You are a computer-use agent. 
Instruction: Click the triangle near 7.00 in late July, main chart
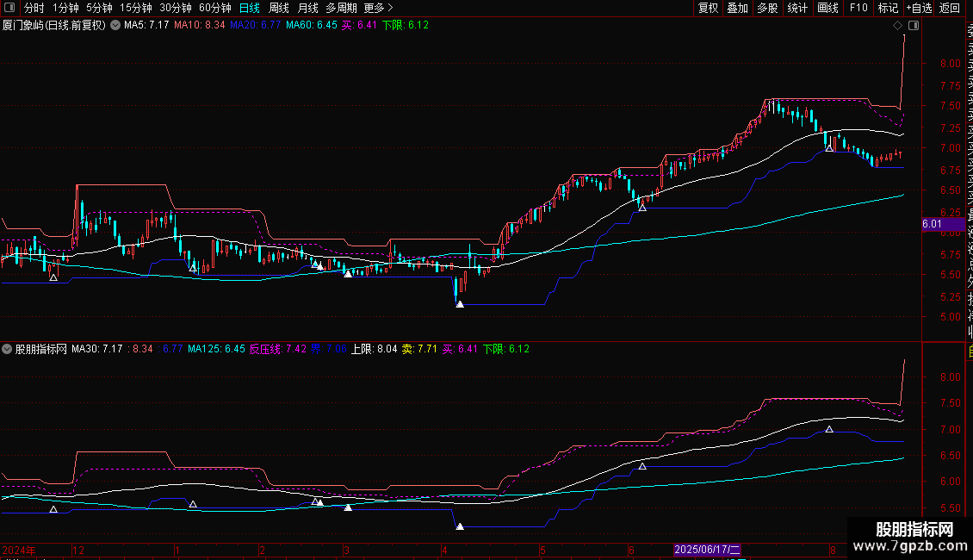click(829, 148)
